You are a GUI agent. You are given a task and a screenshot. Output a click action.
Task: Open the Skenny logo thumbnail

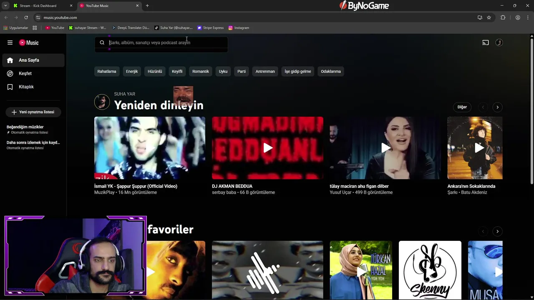pos(430,270)
